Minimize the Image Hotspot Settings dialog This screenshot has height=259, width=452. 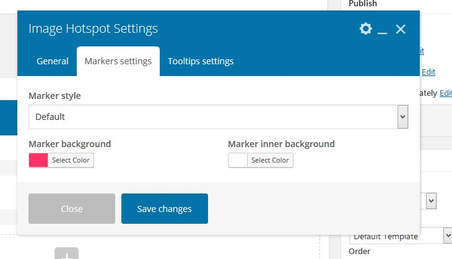click(383, 30)
